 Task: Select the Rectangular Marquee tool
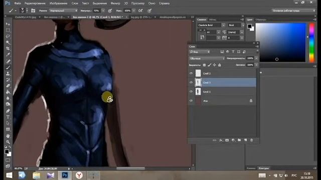pyautogui.click(x=8, y=30)
